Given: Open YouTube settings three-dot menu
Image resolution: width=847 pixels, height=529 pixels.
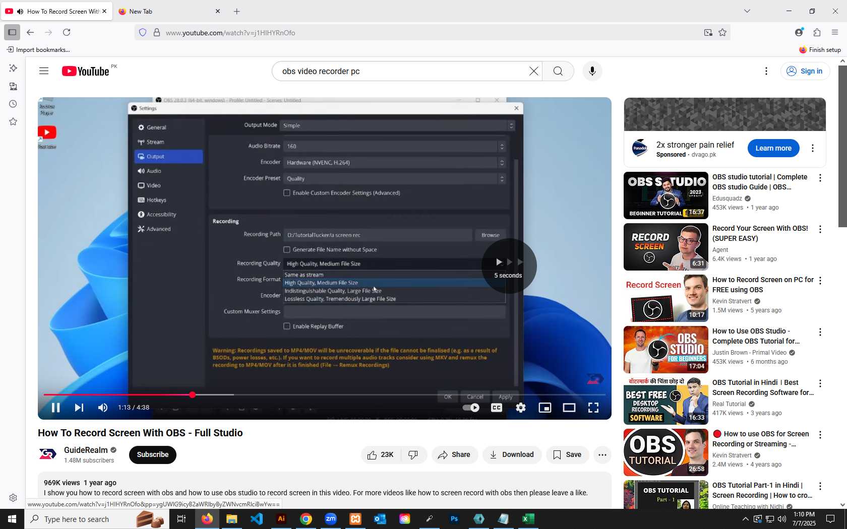Looking at the screenshot, I should [766, 71].
